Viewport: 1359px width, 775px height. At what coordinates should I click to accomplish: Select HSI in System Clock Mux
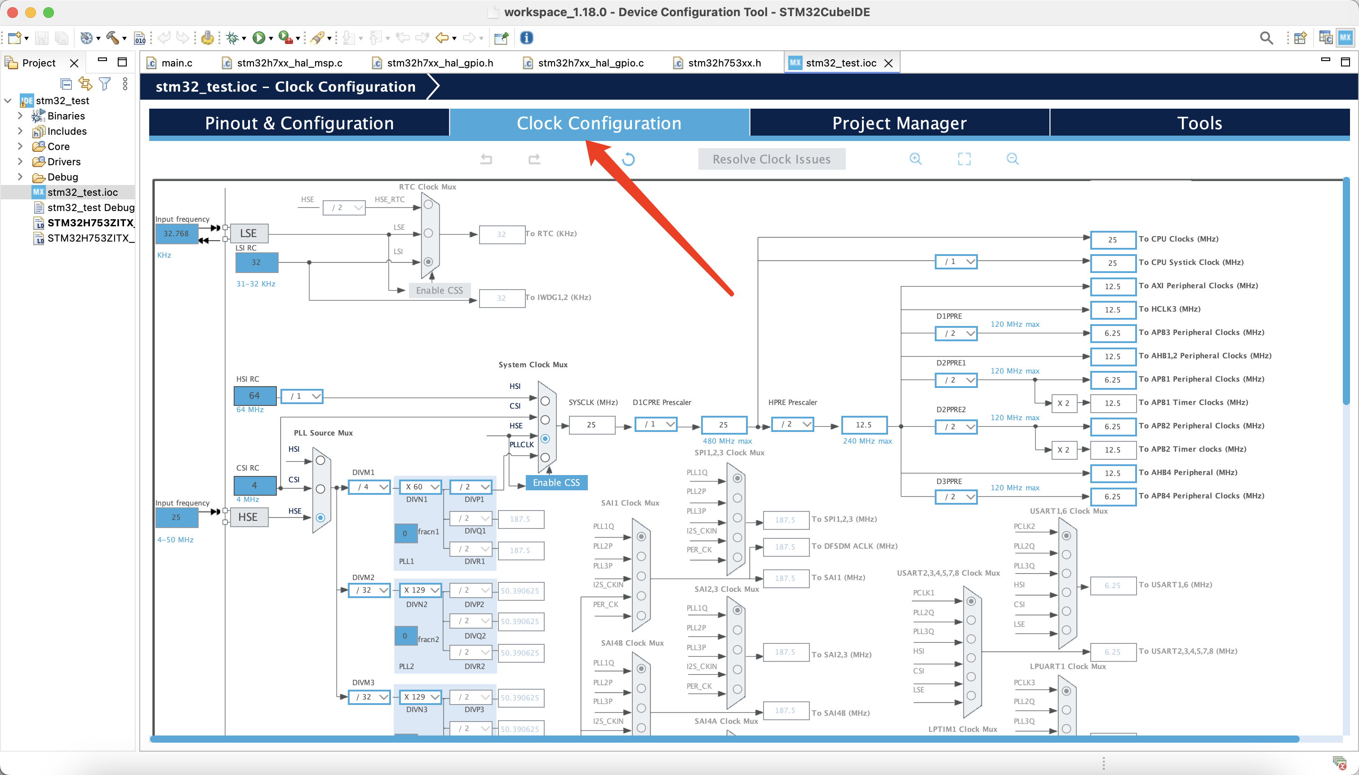pyautogui.click(x=545, y=401)
